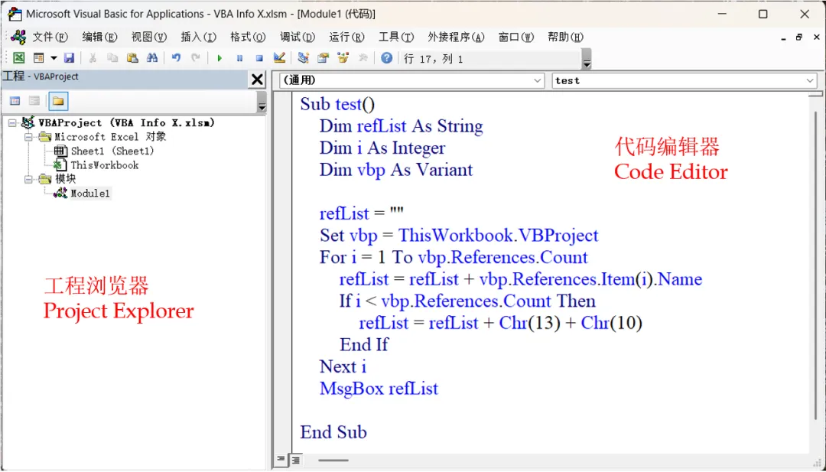Close the inner Module1 code window

[817, 37]
